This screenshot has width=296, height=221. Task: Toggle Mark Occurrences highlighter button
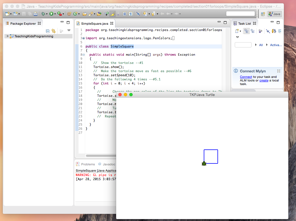[x=112, y=14]
